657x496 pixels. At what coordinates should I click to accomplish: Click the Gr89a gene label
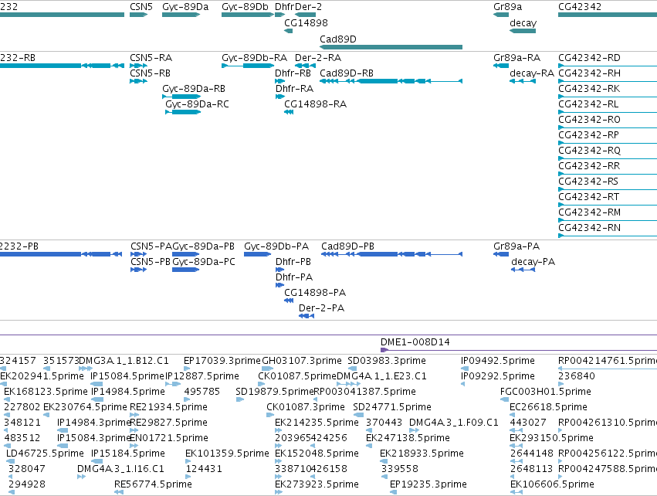tap(508, 7)
